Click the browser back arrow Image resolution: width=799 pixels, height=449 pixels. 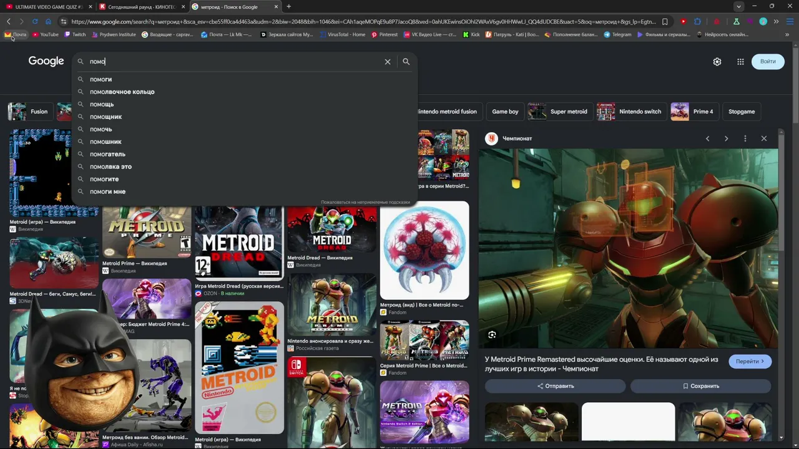[x=9, y=21]
